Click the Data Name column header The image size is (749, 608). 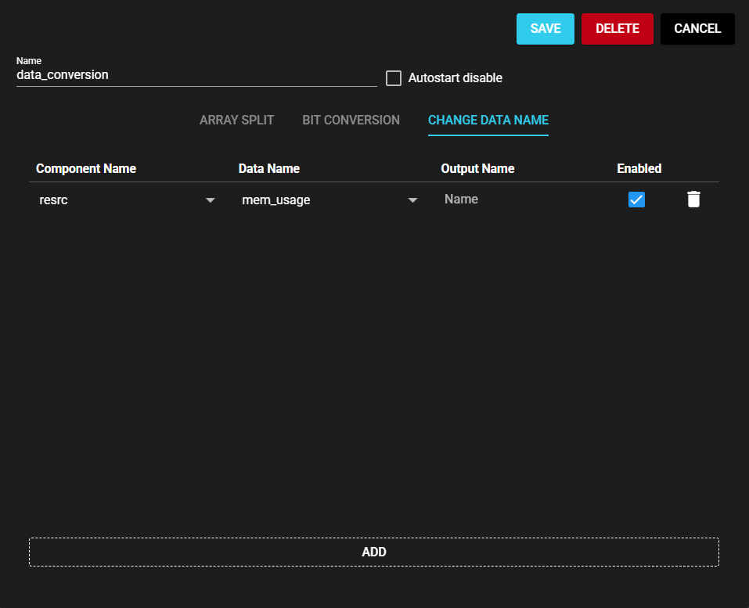point(269,169)
